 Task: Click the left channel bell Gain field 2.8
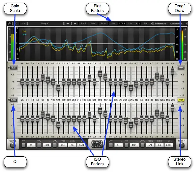pos(72,145)
